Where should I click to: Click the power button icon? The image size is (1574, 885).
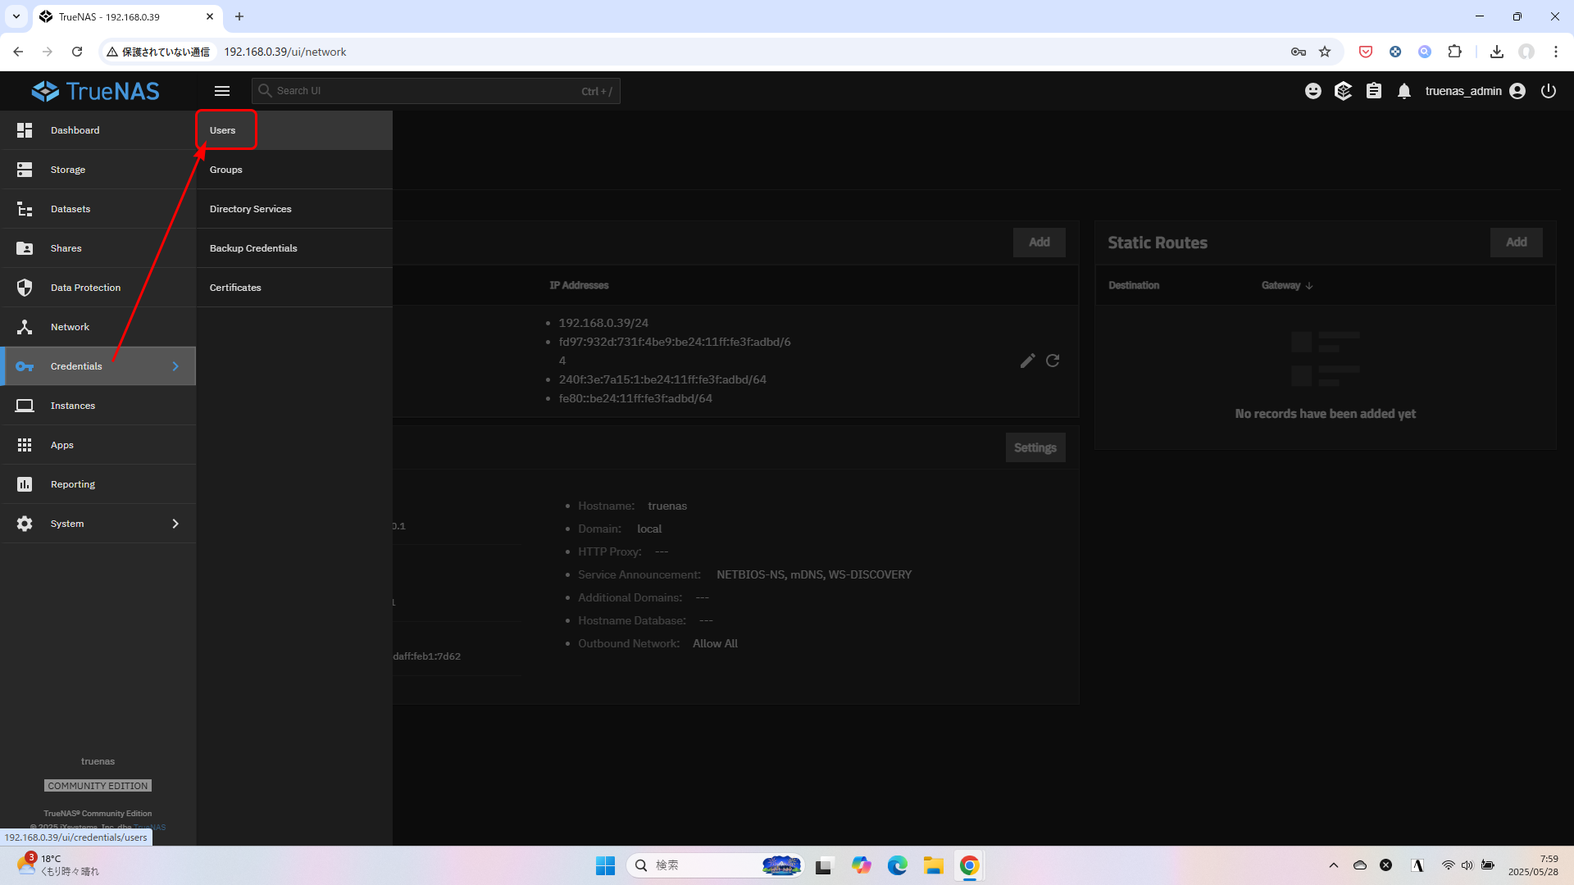point(1549,91)
